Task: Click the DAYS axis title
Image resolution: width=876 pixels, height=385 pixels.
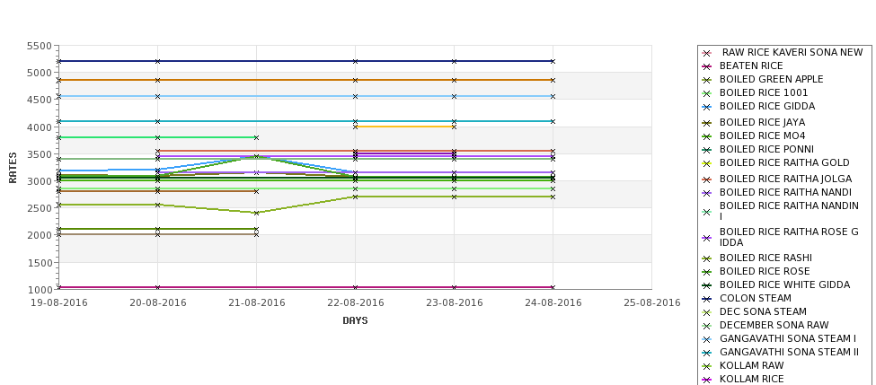Action: pyautogui.click(x=355, y=321)
